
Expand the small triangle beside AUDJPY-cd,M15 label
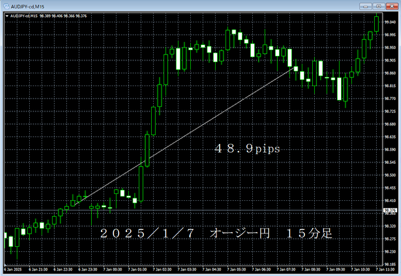point(7,16)
